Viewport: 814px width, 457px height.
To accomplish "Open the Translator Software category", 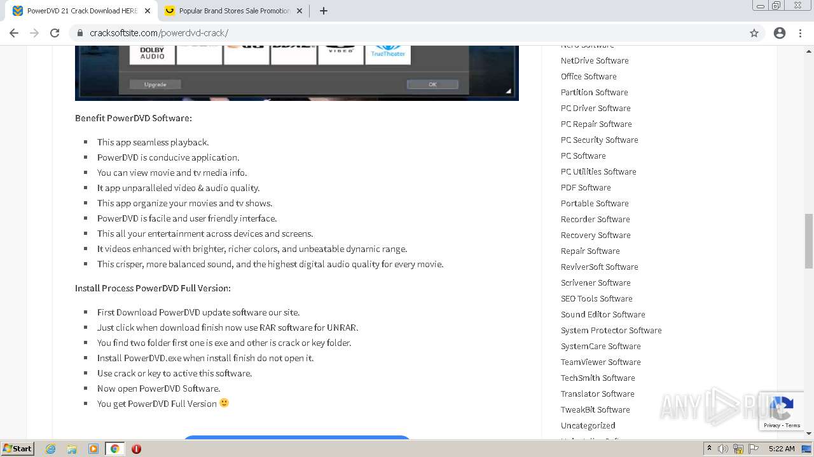I will tap(598, 394).
